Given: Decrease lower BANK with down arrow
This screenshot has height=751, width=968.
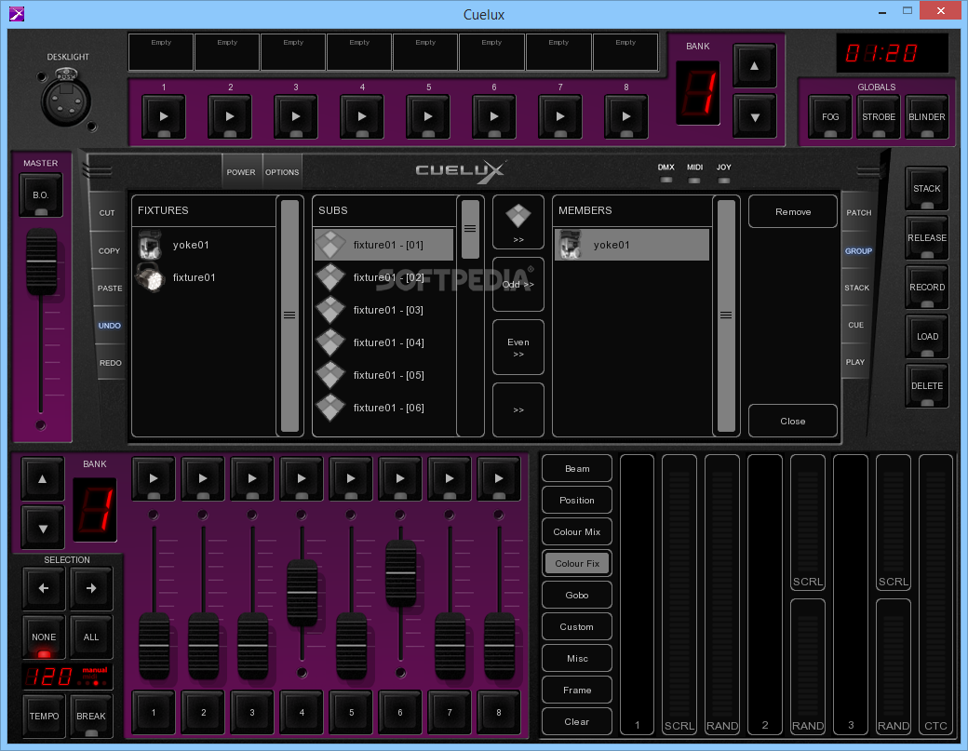Looking at the screenshot, I should tap(43, 529).
